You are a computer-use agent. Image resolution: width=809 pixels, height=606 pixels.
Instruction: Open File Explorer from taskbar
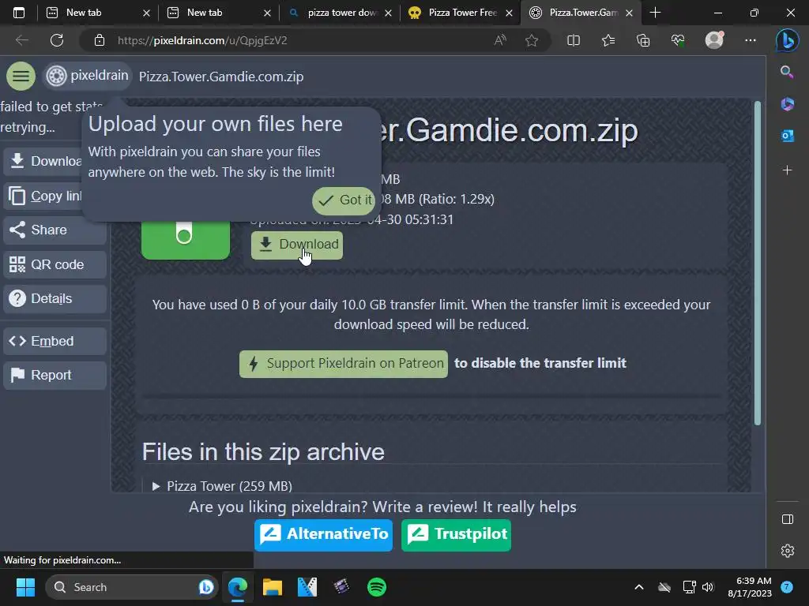[273, 587]
